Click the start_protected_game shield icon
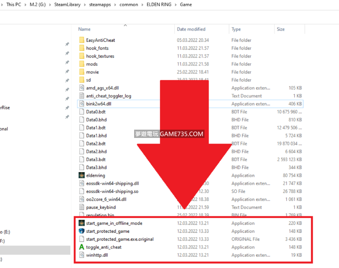 pyautogui.click(x=82, y=231)
